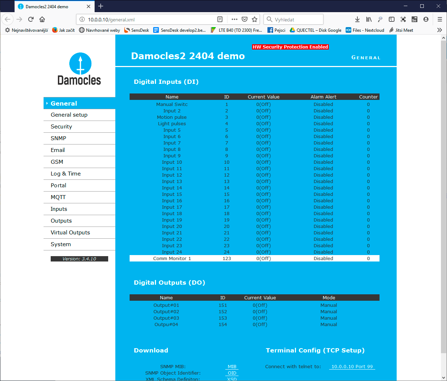Open SensDesk develop2 bookmark
447x381 pixels.
(x=180, y=30)
